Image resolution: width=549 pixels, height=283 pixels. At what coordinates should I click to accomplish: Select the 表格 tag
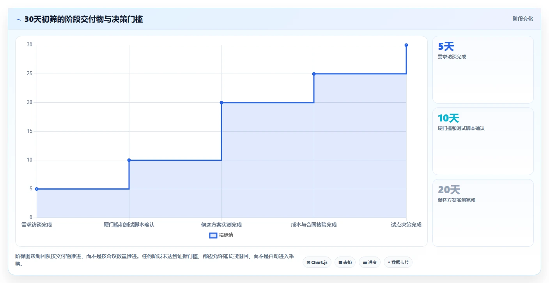345,262
